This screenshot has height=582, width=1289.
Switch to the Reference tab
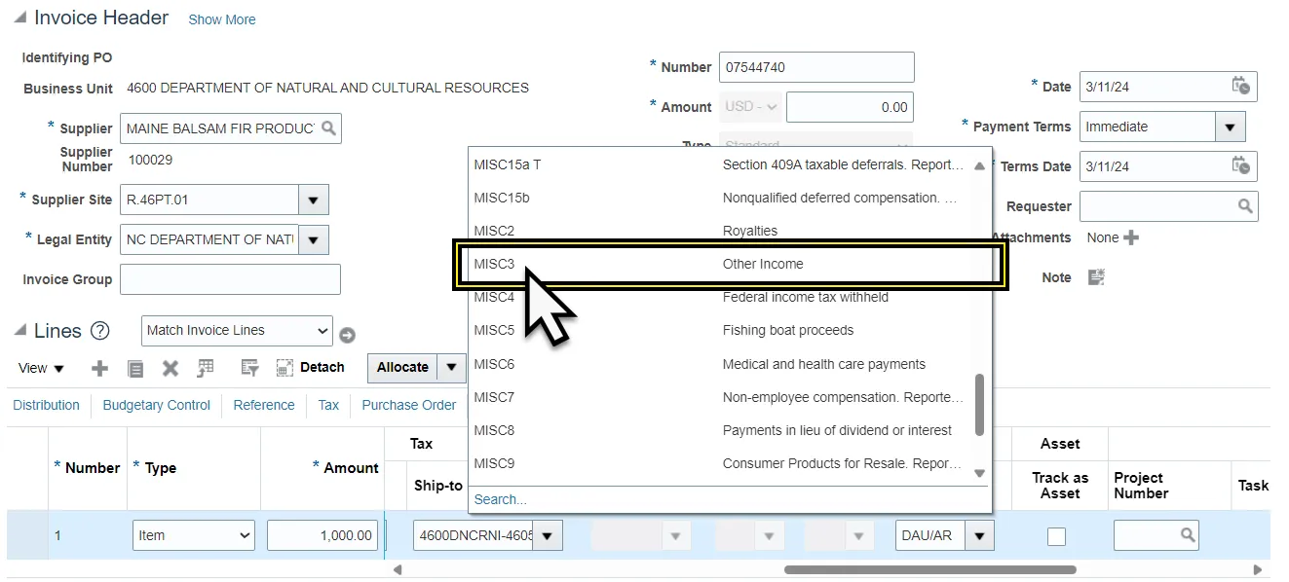[x=263, y=405]
